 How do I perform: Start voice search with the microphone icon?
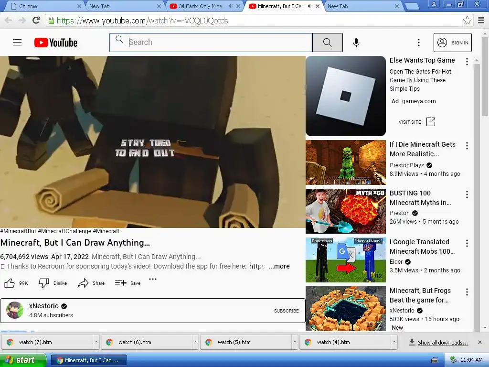tap(356, 43)
